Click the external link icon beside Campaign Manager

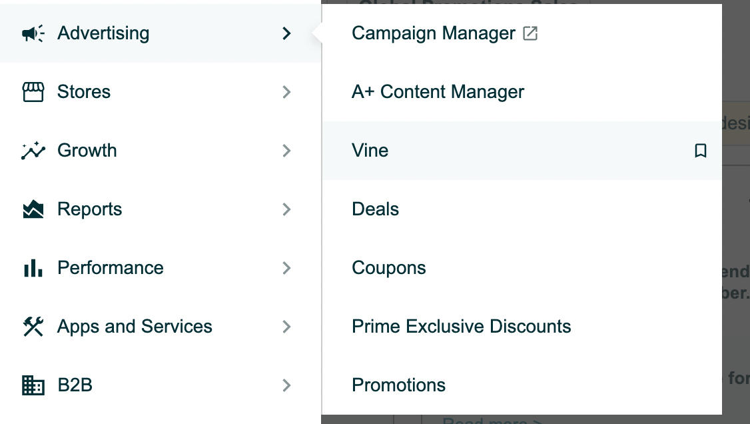pyautogui.click(x=530, y=33)
